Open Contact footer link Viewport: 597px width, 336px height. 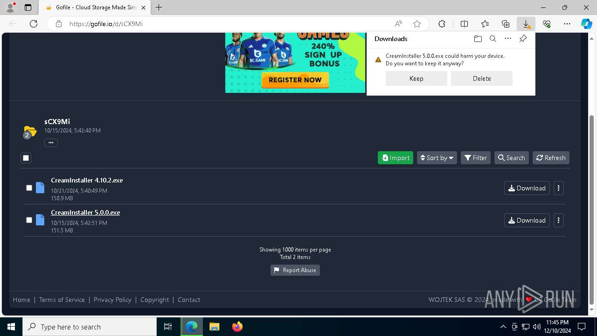189,300
